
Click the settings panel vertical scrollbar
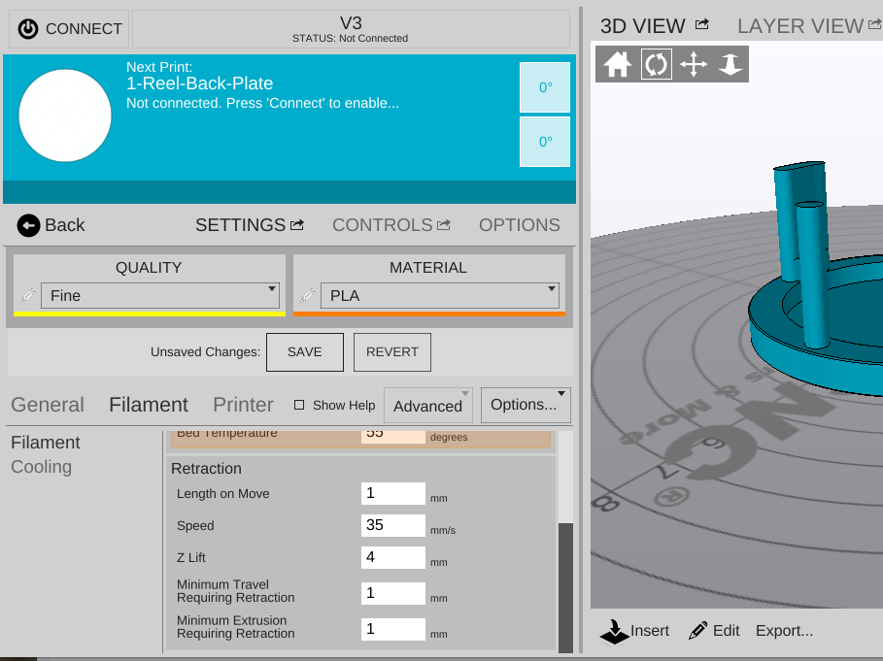coord(565,582)
